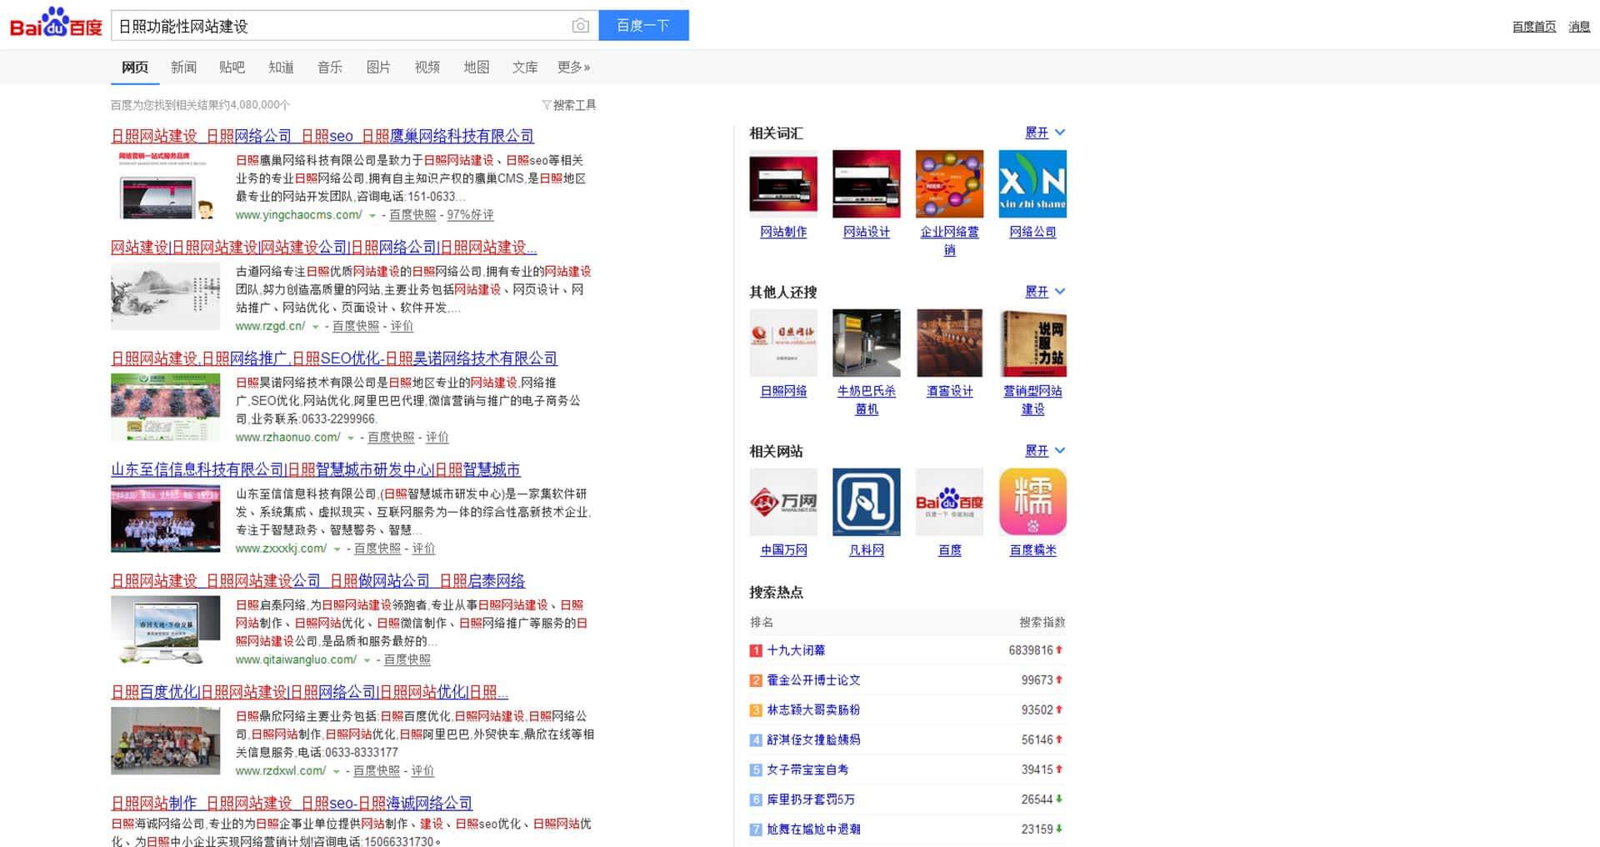Image resolution: width=1600 pixels, height=847 pixels.
Task: Open hot search 舒淇侄女撞脸姨妈
Action: click(x=813, y=739)
